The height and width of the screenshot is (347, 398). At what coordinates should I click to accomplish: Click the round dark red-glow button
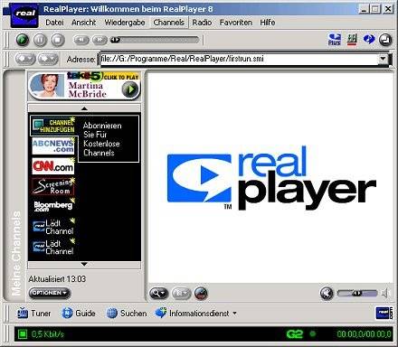(x=201, y=293)
